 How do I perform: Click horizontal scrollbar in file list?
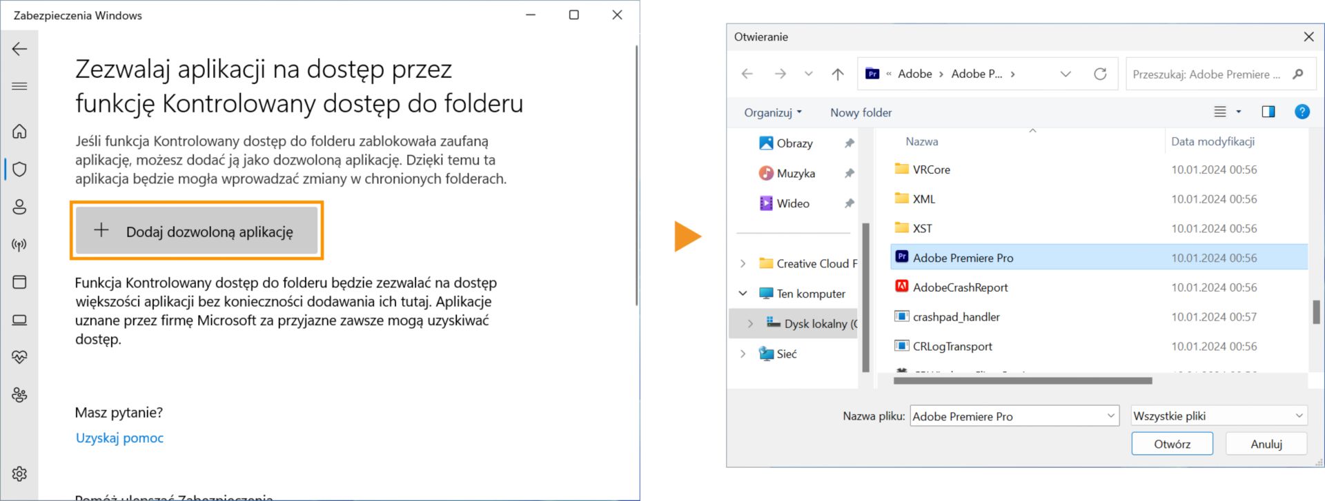point(1022,380)
